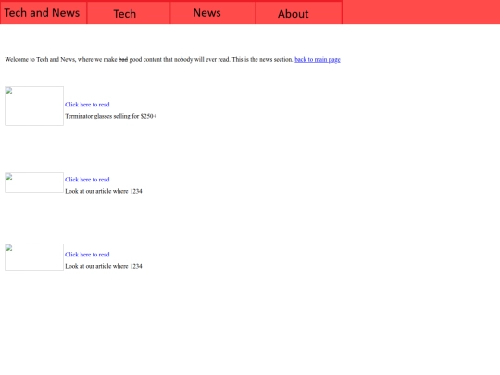Click here to read above Terminator glasses
500x375 pixels.
(87, 105)
